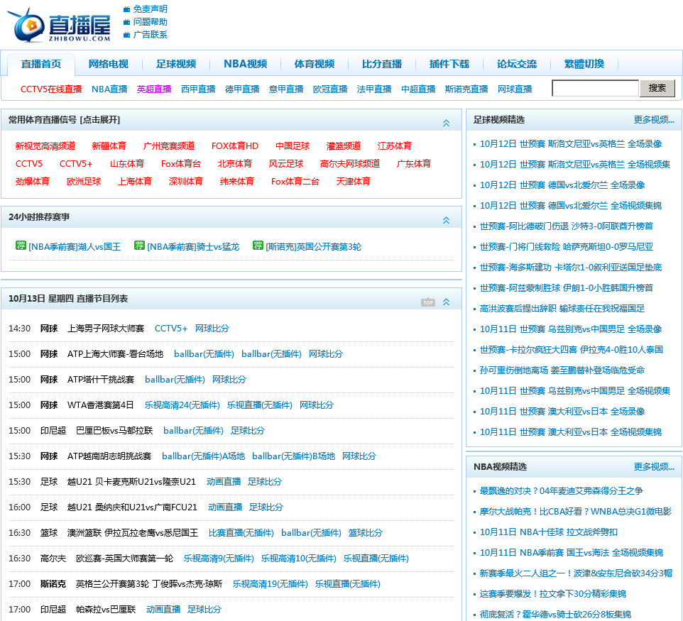Open the 直播首页 tab

(41, 64)
